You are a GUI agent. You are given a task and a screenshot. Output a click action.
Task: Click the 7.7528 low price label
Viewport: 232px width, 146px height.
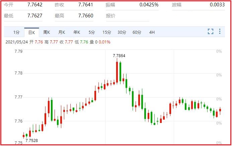[32, 141]
